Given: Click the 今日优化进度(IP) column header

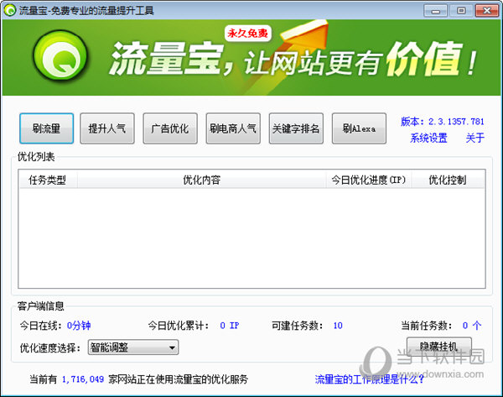Looking at the screenshot, I should click(369, 180).
